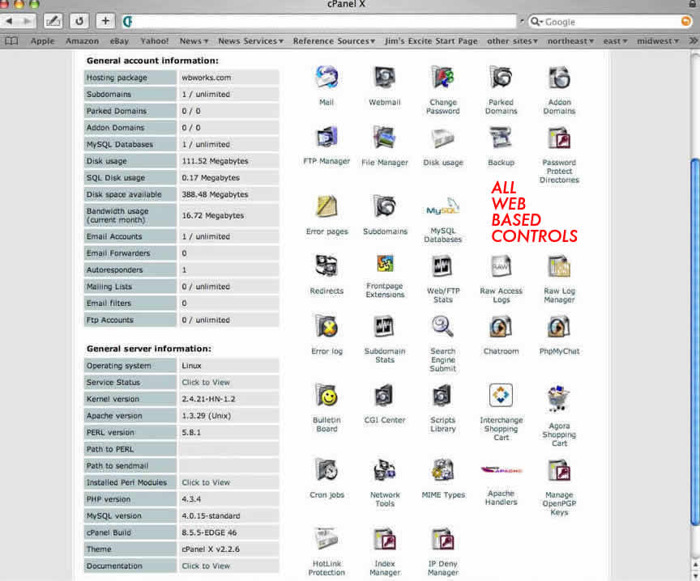700x581 pixels.
Task: Show all bookmarks with the book icon
Action: [x=11, y=41]
